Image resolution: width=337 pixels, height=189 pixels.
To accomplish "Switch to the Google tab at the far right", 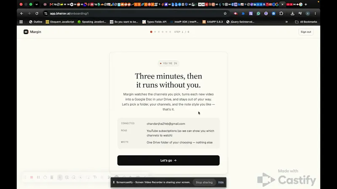I will [x=301, y=4].
